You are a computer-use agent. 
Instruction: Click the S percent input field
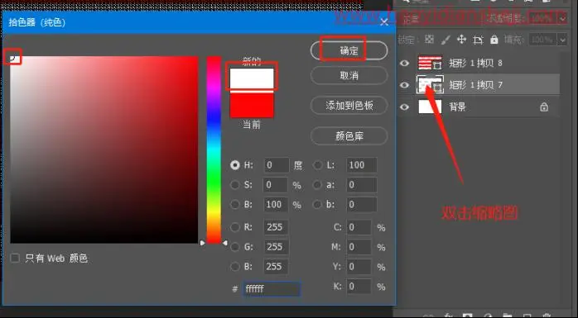[276, 184]
